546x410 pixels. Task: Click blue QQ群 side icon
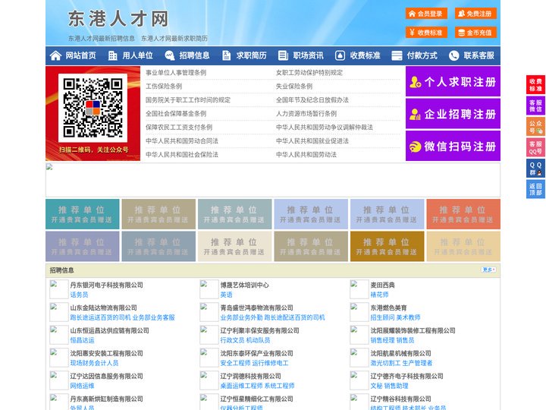tap(535, 169)
